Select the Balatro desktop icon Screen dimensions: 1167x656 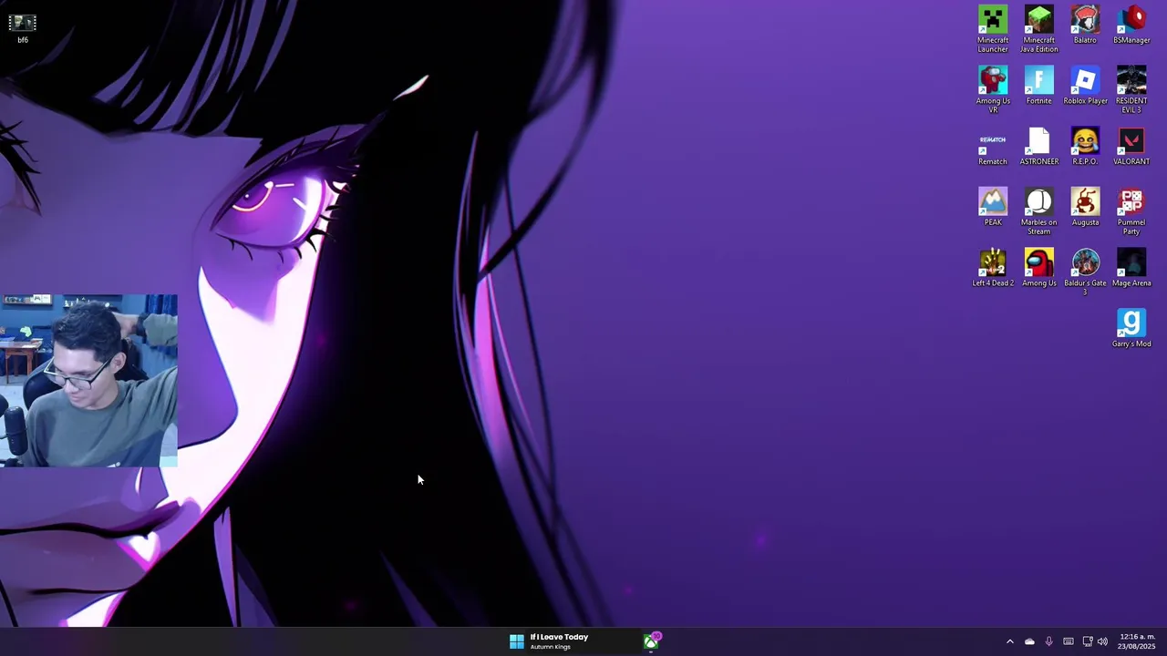click(1085, 26)
